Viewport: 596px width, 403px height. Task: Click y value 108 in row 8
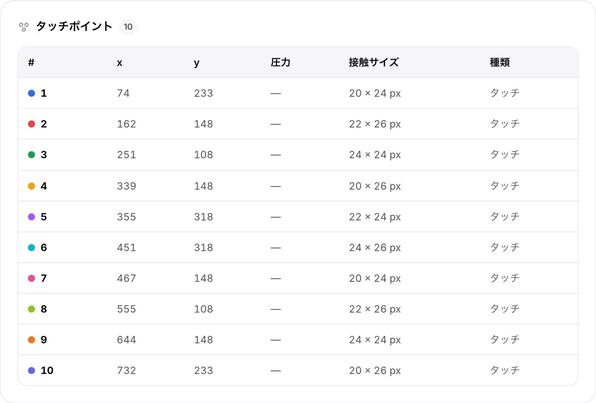[204, 309]
